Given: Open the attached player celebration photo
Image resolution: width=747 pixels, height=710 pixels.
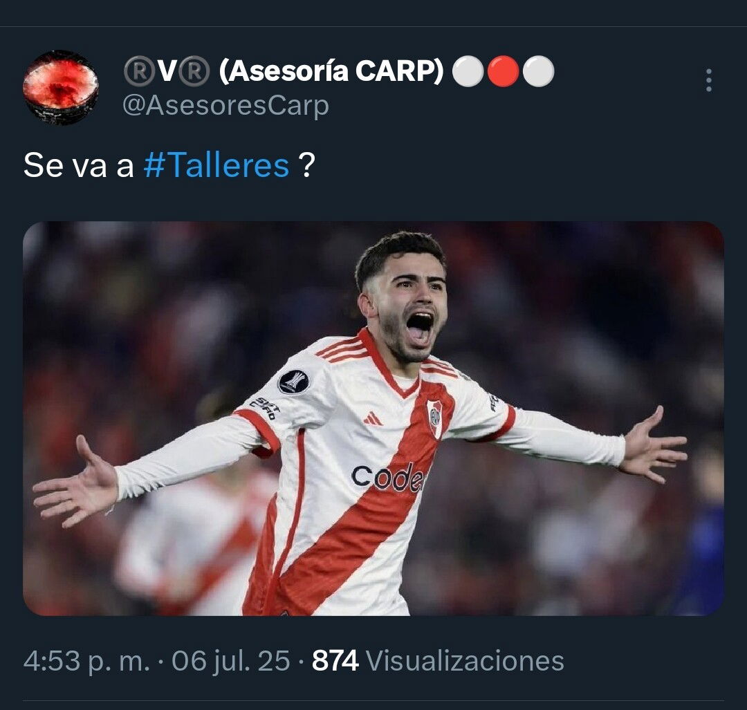Looking at the screenshot, I should (373, 418).
